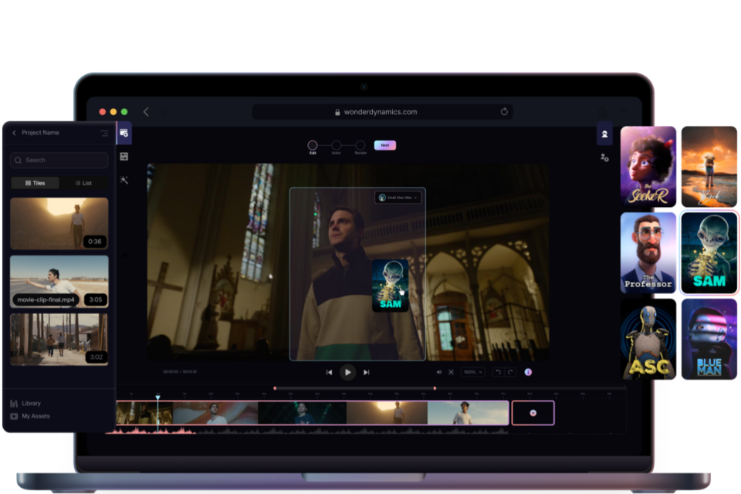The image size is (741, 494).
Task: Open the 100% zoom level dropdown
Action: click(x=472, y=372)
